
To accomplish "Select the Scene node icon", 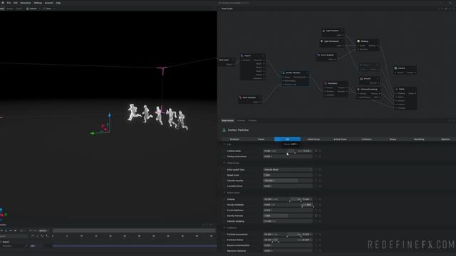I will click(397, 89).
